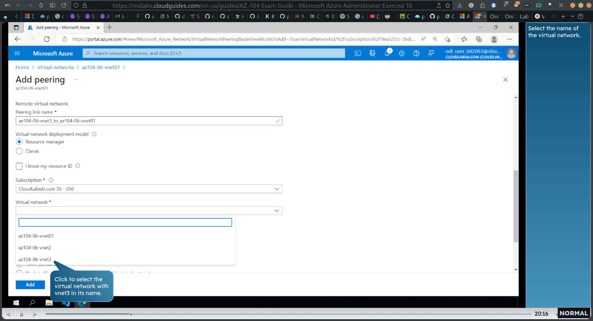The height and width of the screenshot is (321, 593).
Task: Click guide progress slider track
Action: (288, 314)
